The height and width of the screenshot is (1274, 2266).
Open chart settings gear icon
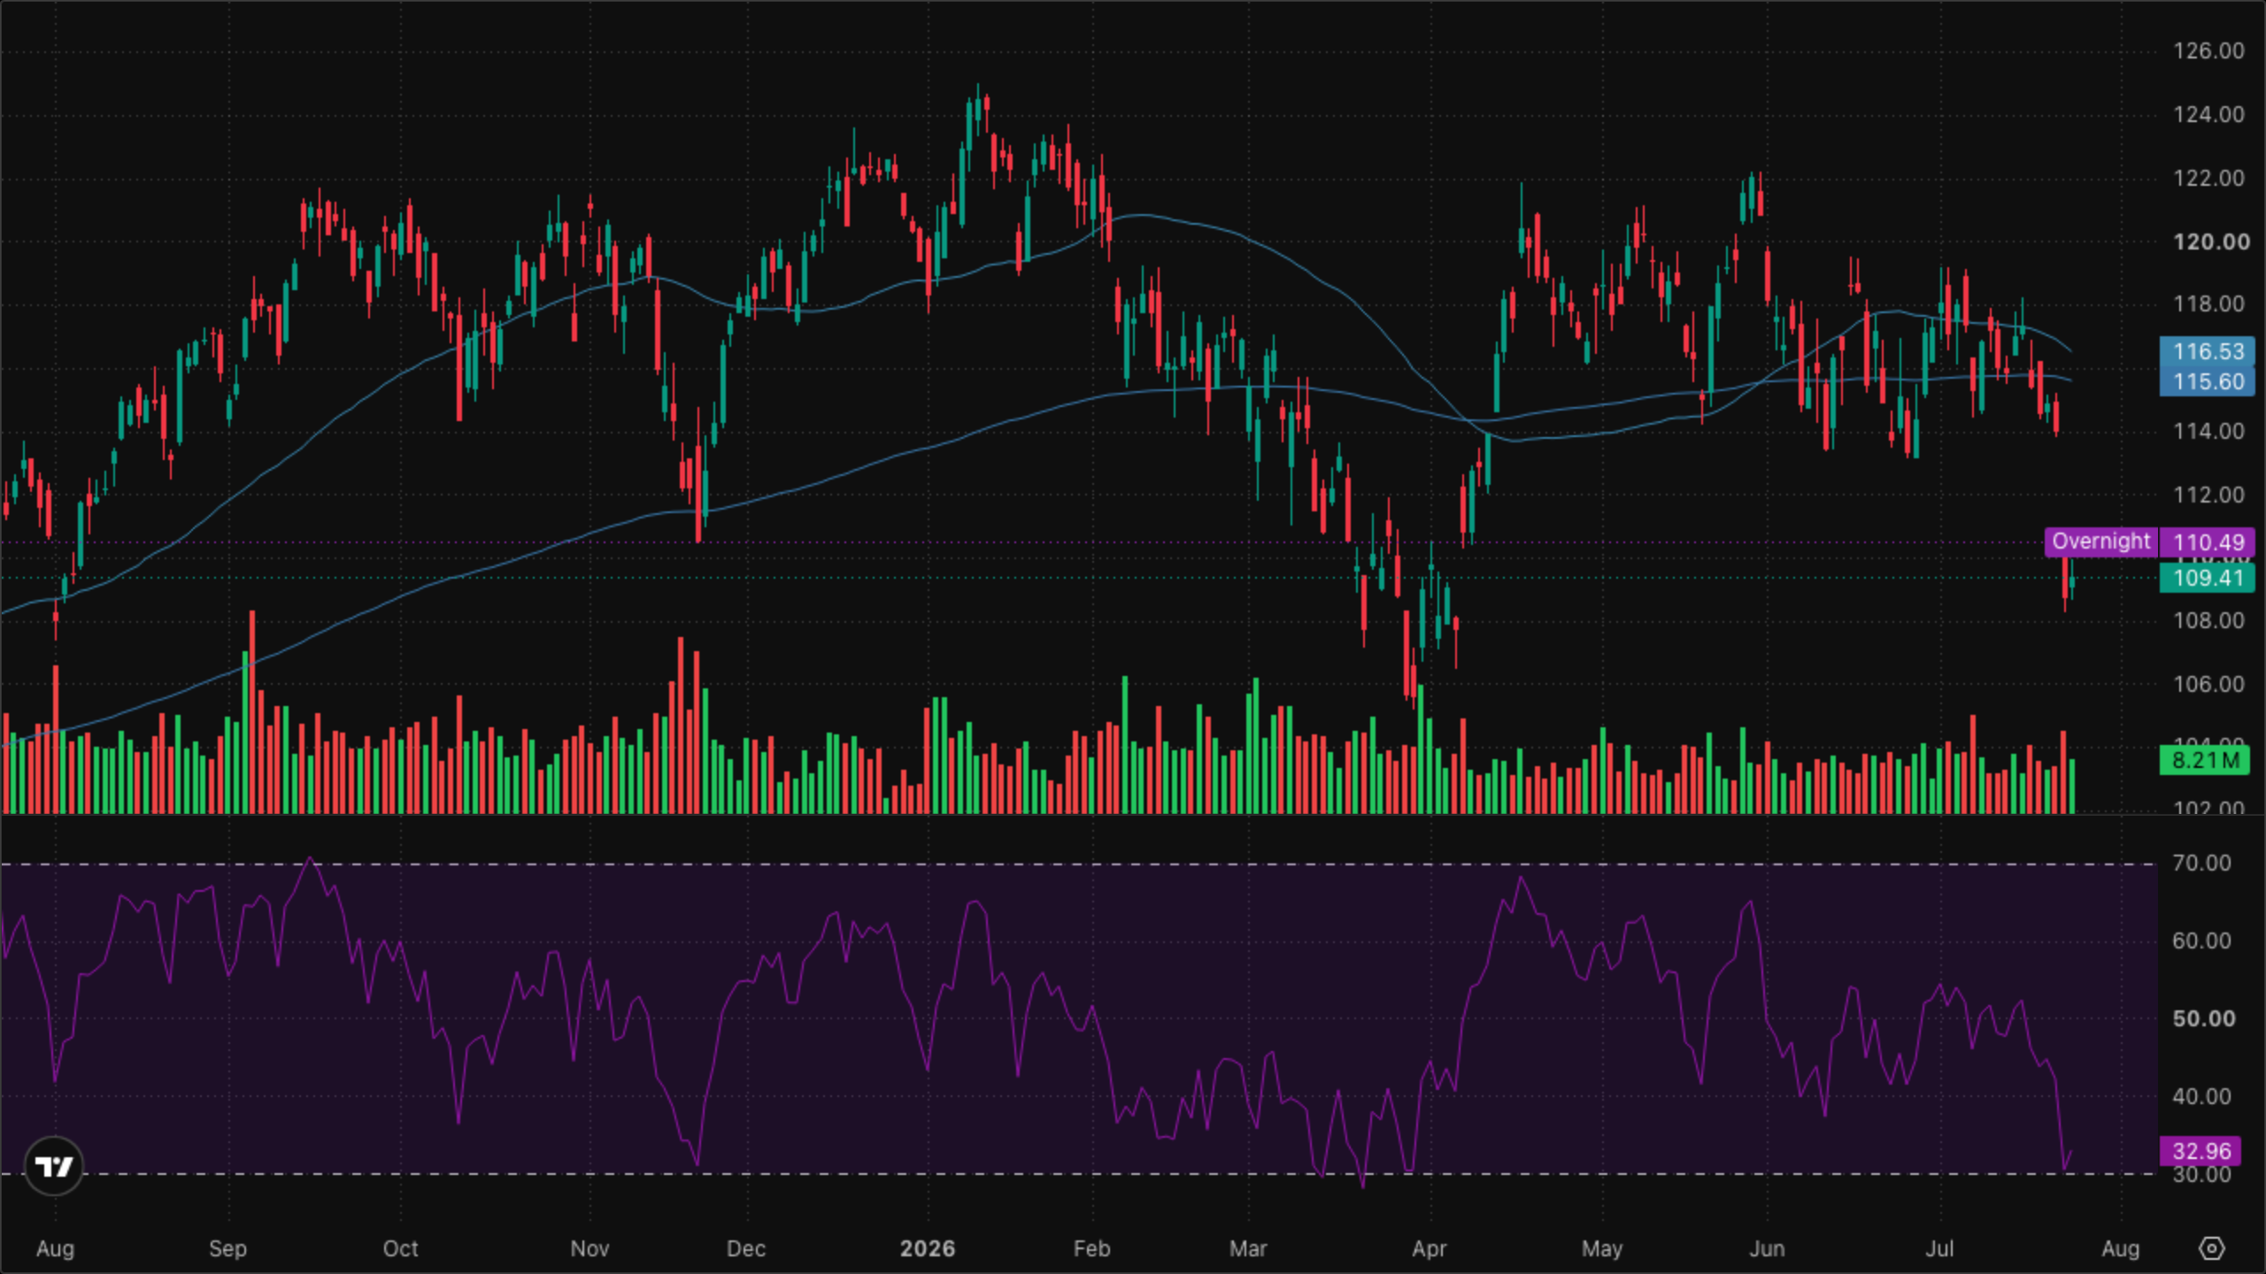pos(2211,1248)
